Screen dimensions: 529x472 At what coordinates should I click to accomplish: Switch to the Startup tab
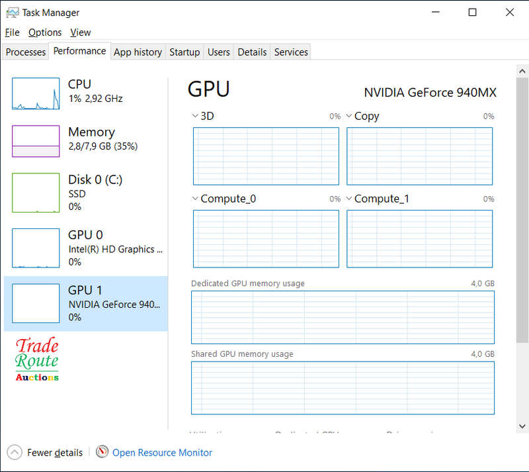[184, 52]
